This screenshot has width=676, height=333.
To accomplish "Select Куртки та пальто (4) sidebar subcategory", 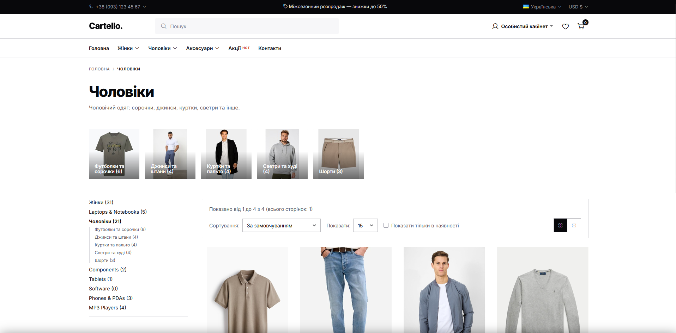I will (116, 245).
